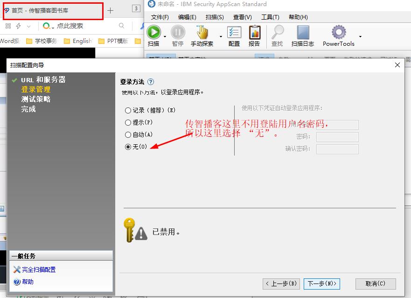Click the AppScan application logo icon
Screen dimensions: 411x298
coord(152,4)
